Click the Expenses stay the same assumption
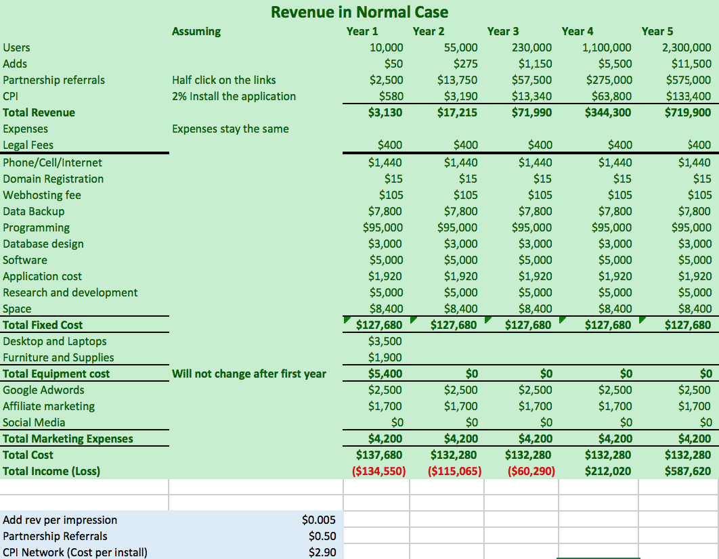This screenshot has height=559, width=719. [230, 129]
